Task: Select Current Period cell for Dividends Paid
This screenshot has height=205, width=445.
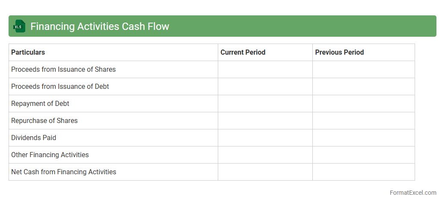Action: (x=265, y=138)
